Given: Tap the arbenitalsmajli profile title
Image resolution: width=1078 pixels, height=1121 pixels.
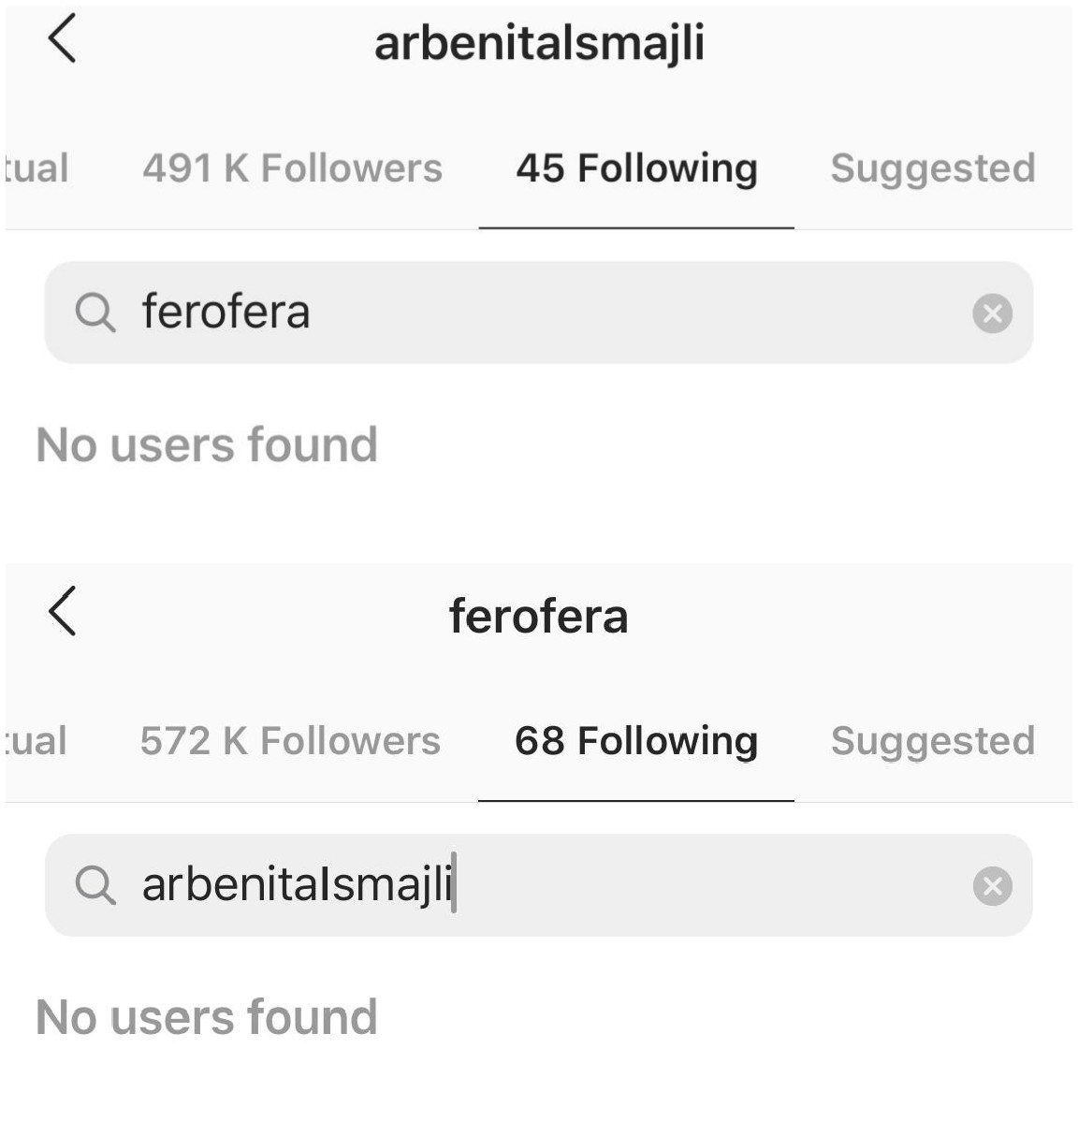Looking at the screenshot, I should click(x=540, y=44).
